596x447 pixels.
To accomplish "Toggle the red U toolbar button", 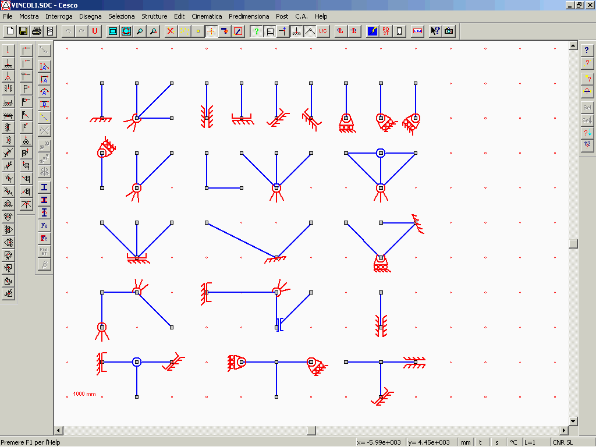I will coord(95,31).
